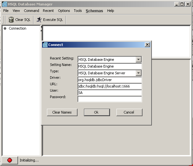Click the Initializing... status text
The height and width of the screenshot is (166, 193).
[29, 160]
